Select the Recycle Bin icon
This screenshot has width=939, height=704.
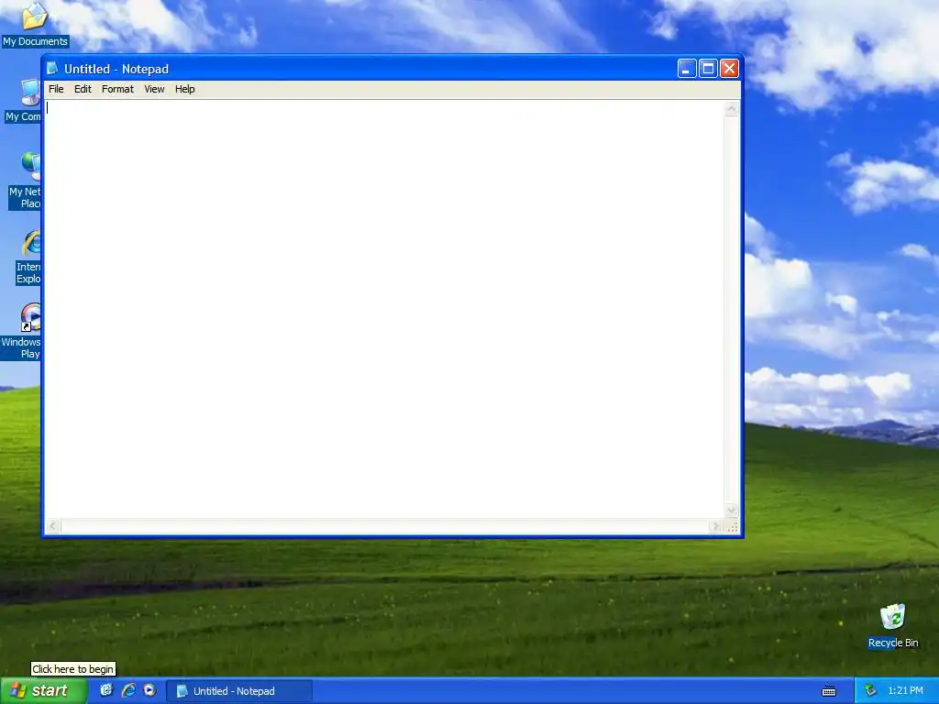pyautogui.click(x=893, y=625)
